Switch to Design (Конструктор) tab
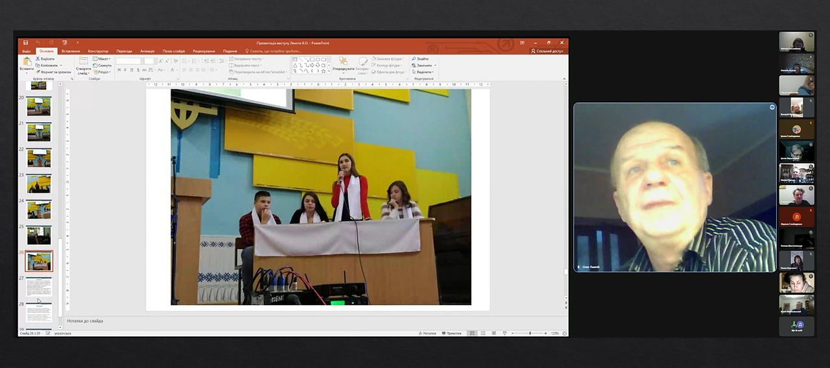The width and height of the screenshot is (830, 368). tap(98, 51)
